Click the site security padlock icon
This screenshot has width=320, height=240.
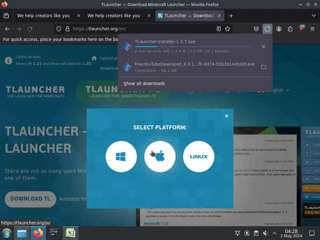[67, 29]
